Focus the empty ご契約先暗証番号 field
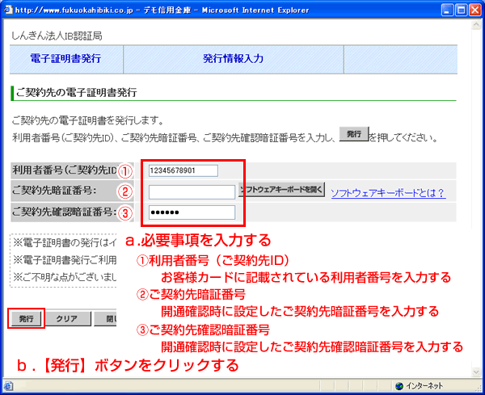This screenshot has height=395, width=485. [x=192, y=191]
